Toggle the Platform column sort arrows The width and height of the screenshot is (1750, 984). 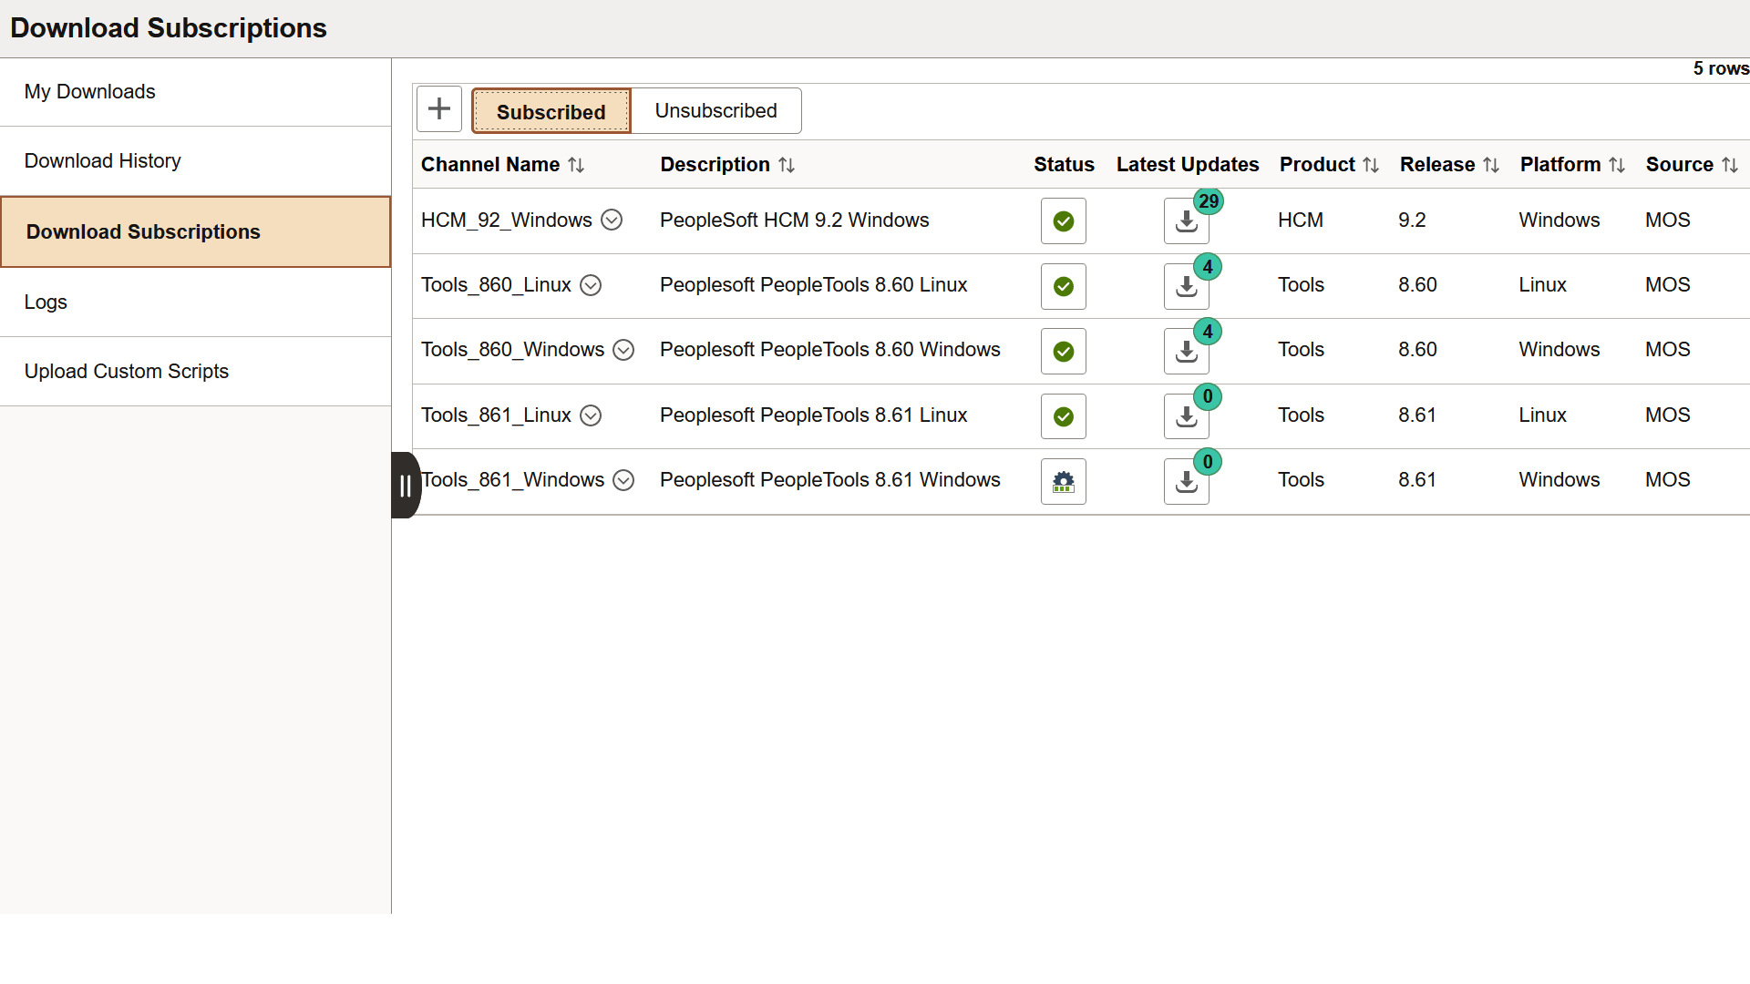click(x=1616, y=165)
